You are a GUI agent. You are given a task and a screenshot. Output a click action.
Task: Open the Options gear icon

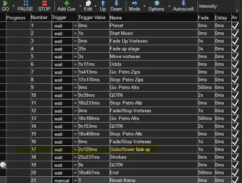tap(156, 4)
